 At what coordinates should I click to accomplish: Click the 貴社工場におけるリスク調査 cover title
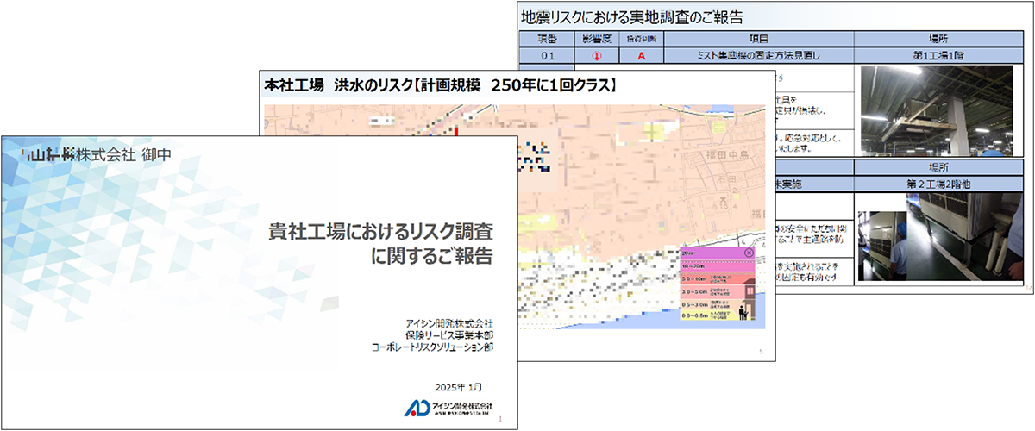(x=380, y=233)
